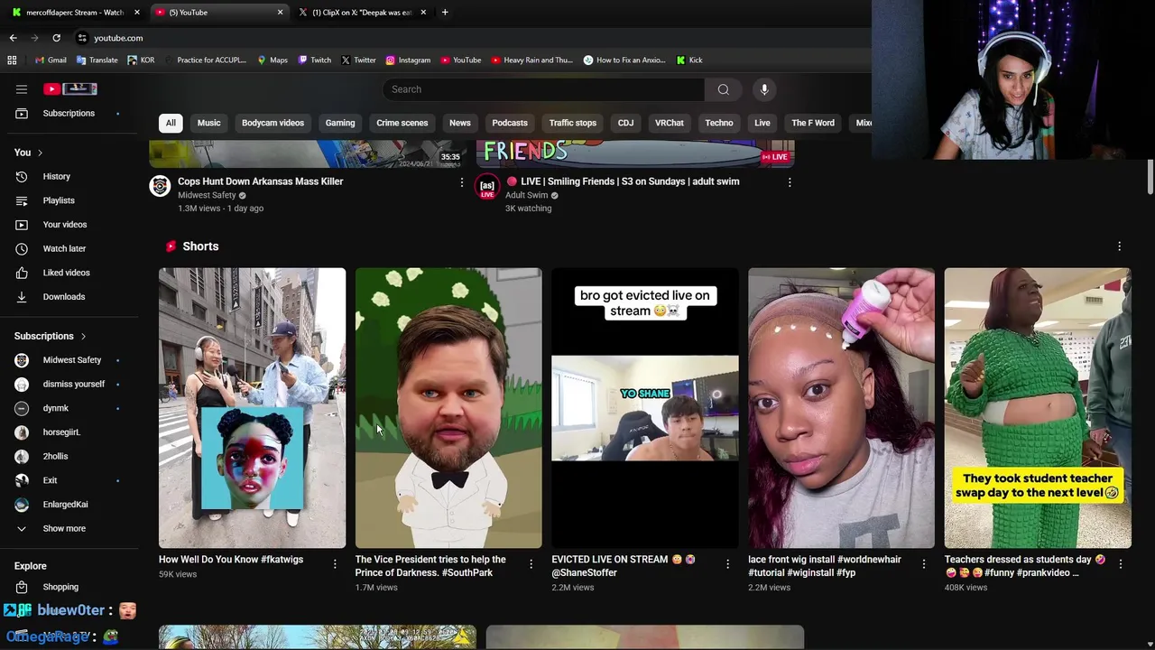
Task: Expand the Subscriptions section header
Action: pyautogui.click(x=51, y=336)
